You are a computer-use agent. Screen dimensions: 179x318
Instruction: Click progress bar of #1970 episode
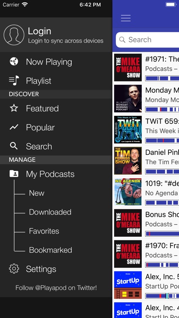point(162,265)
